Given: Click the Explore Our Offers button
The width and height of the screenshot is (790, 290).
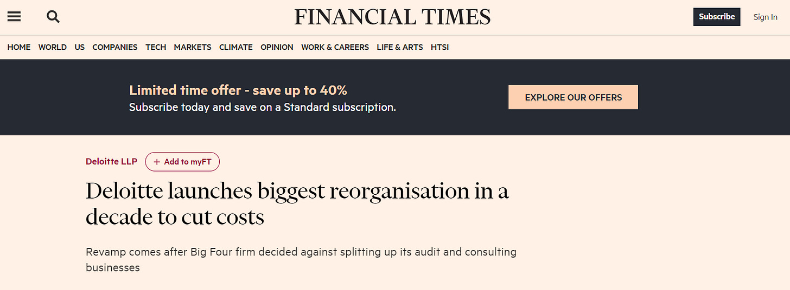Looking at the screenshot, I should [x=573, y=97].
